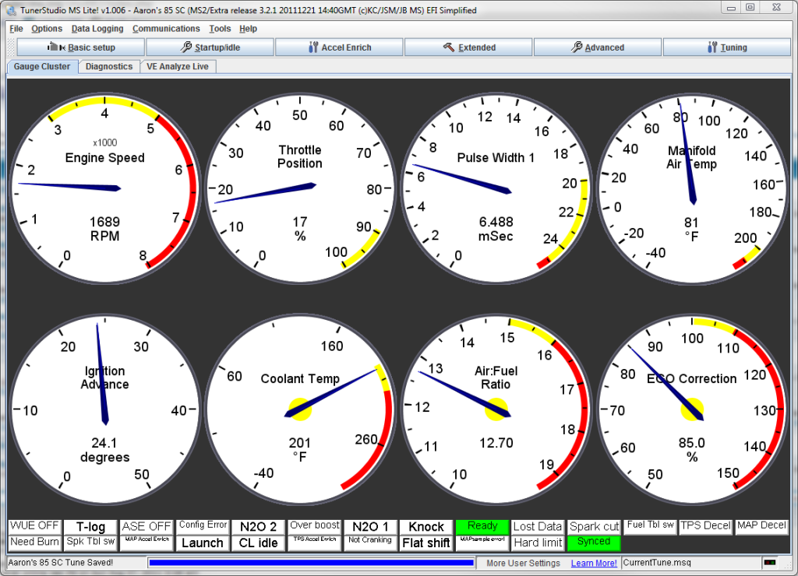The width and height of the screenshot is (798, 576).
Task: Open the File menu
Action: tap(16, 29)
